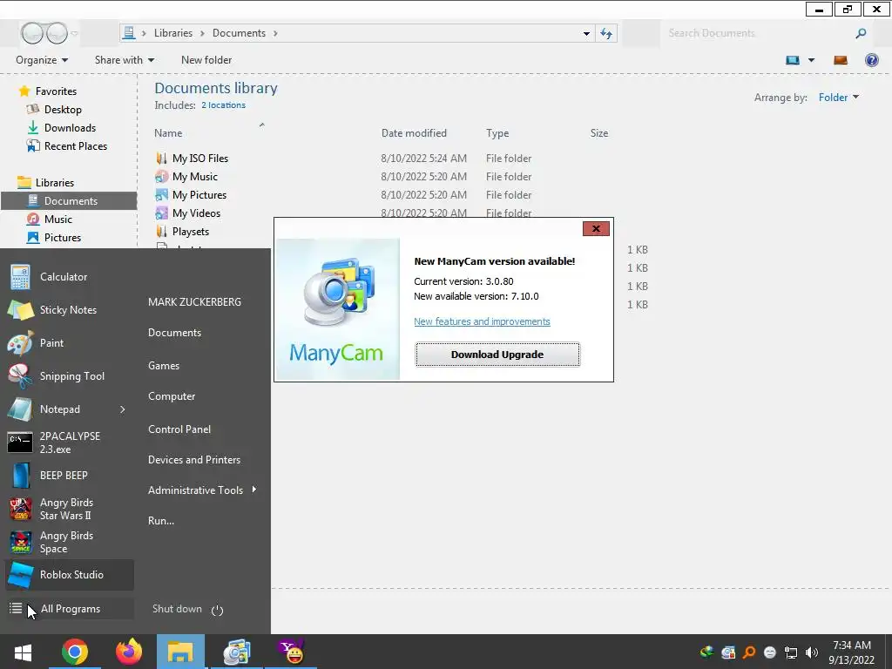Select Desktop under Favorites
The image size is (892, 669).
63,110
